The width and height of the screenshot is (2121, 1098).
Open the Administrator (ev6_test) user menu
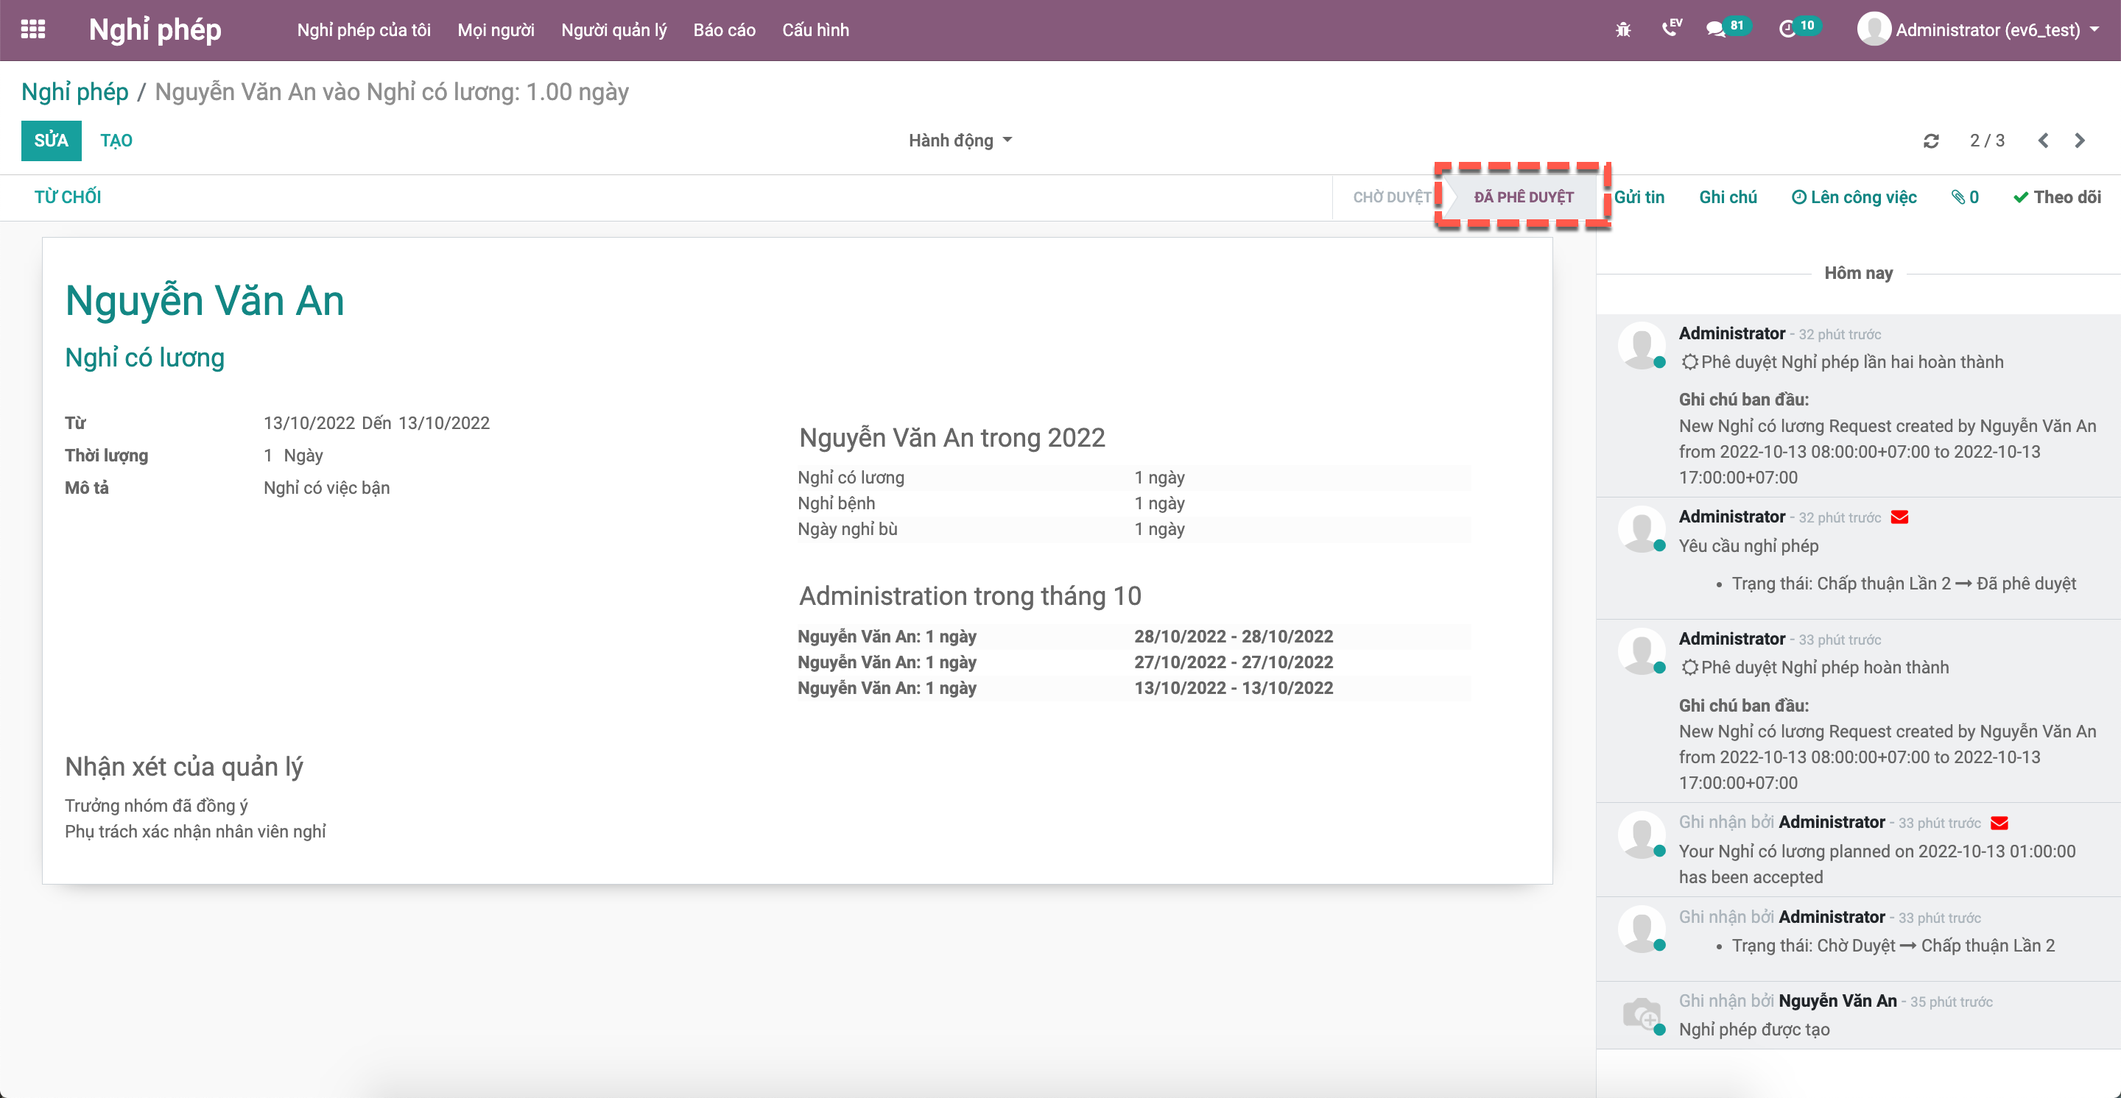pyautogui.click(x=1977, y=29)
